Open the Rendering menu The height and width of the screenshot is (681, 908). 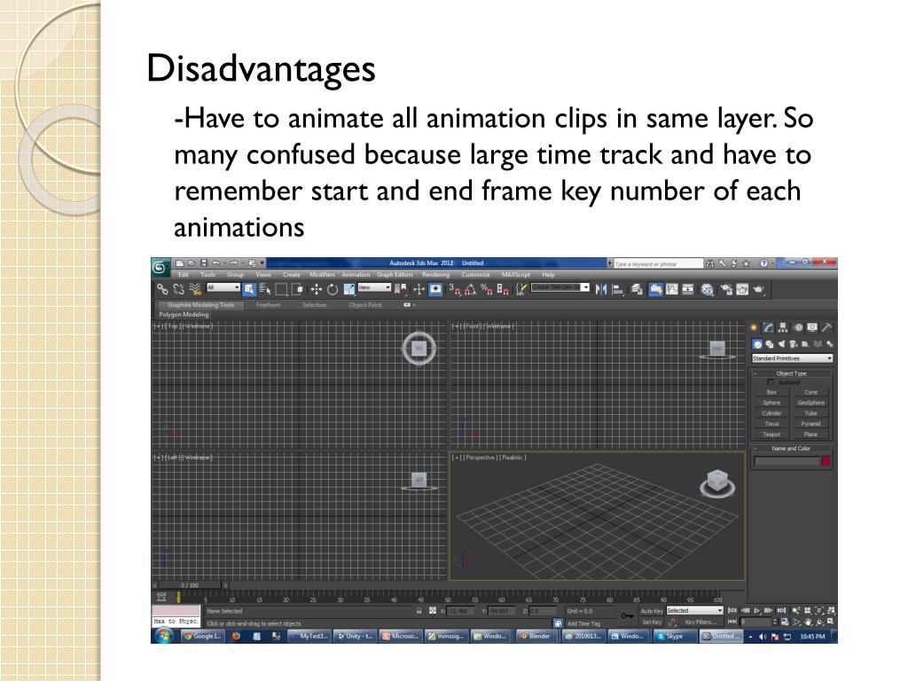coord(435,275)
